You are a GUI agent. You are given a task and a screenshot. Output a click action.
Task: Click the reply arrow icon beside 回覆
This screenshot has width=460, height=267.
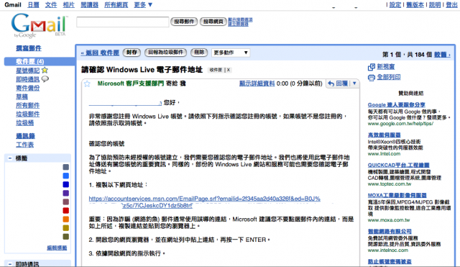[331, 83]
